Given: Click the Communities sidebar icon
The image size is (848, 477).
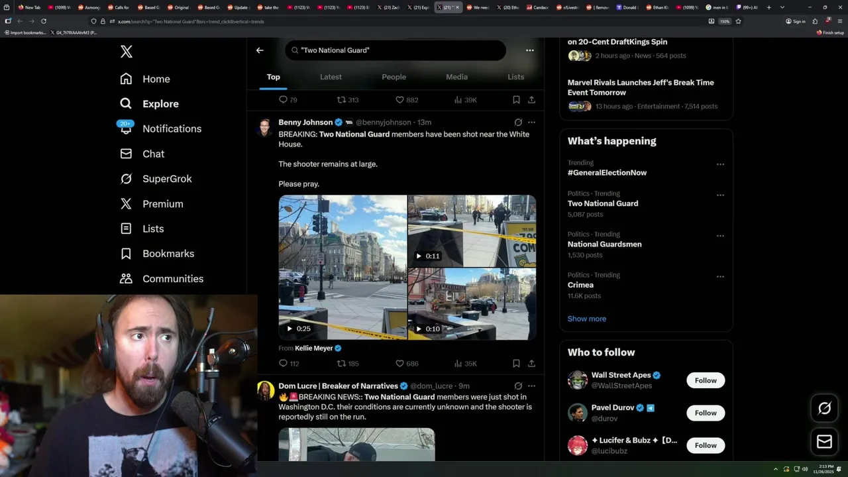Looking at the screenshot, I should click(x=126, y=279).
